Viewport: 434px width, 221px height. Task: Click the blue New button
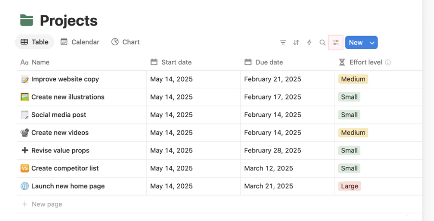coord(356,42)
